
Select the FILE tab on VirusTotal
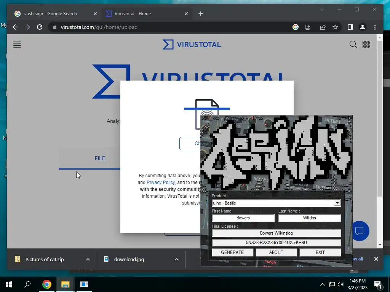coord(100,158)
